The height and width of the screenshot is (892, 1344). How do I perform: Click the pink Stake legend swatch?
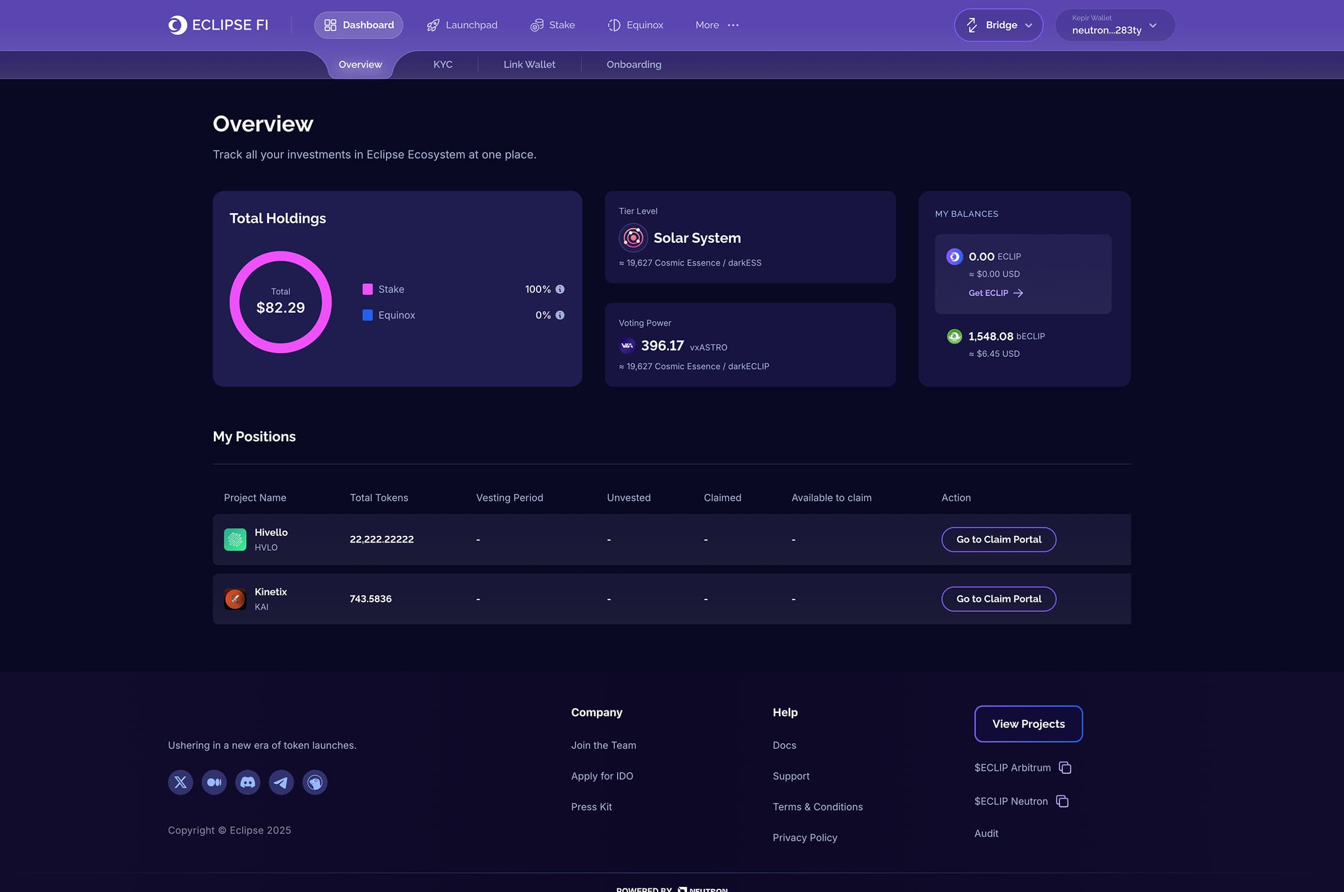click(x=368, y=289)
